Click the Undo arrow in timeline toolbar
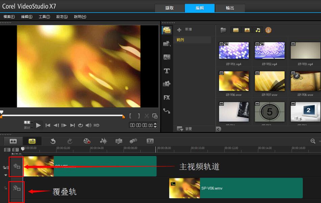The height and width of the screenshot is (203, 321). [53, 141]
